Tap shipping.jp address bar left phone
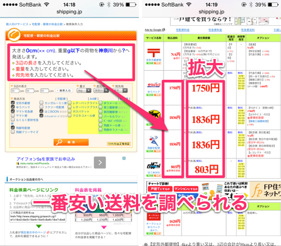Image resolution: width=281 pixels, height=246 pixels. coord(69,12)
